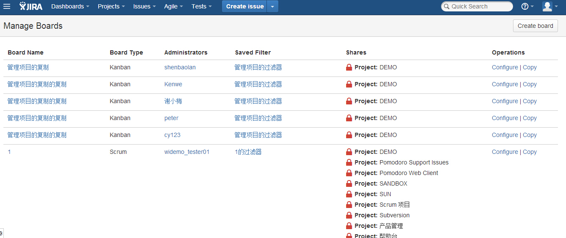
Task: Click the Quick Search magnifier icon
Action: (447, 7)
